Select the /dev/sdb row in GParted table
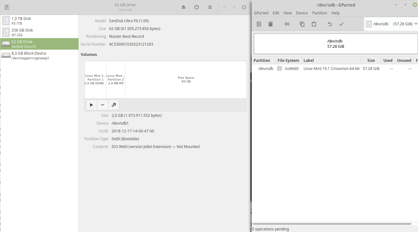This screenshot has height=232, width=418. coord(335,68)
